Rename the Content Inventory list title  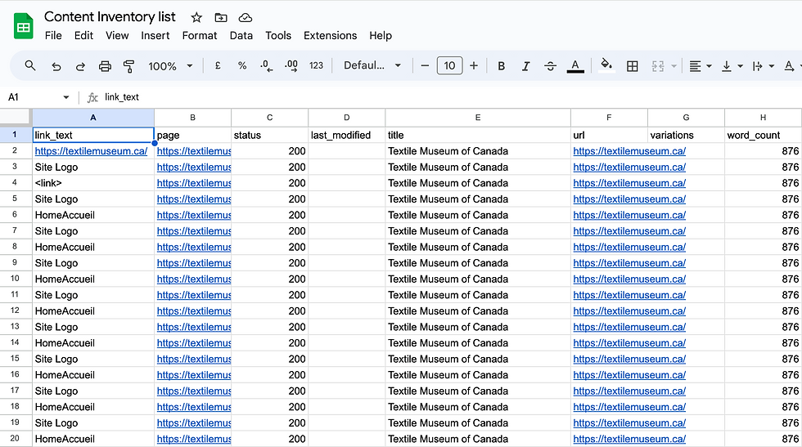(110, 17)
